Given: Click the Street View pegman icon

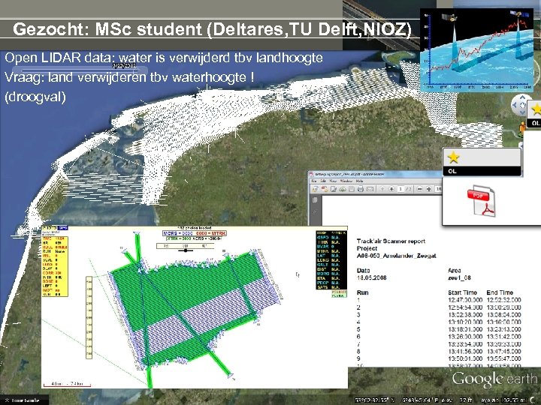Looking at the screenshot, I should (x=522, y=128).
